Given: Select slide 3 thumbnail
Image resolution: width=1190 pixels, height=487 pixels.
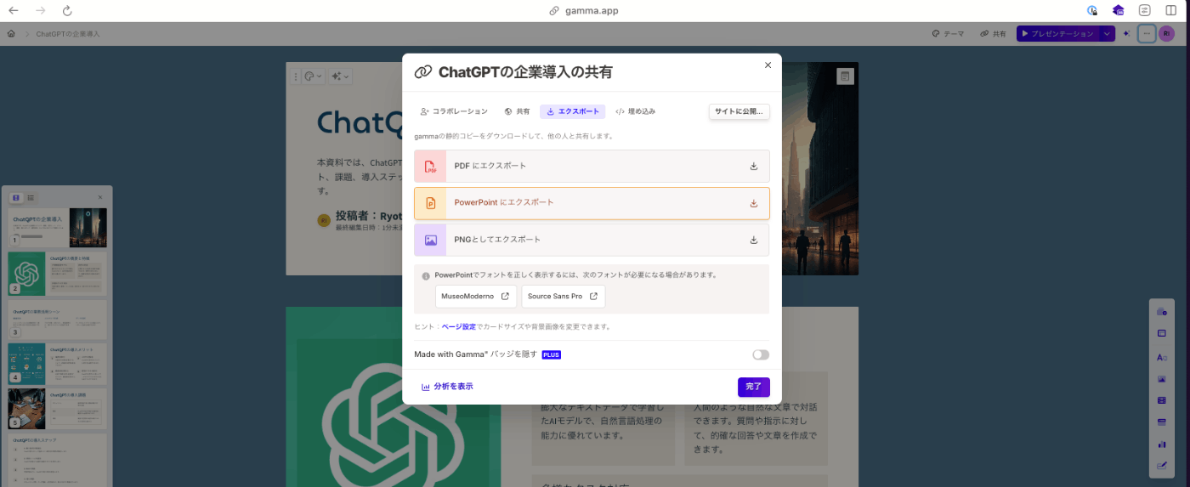Looking at the screenshot, I should coord(58,319).
